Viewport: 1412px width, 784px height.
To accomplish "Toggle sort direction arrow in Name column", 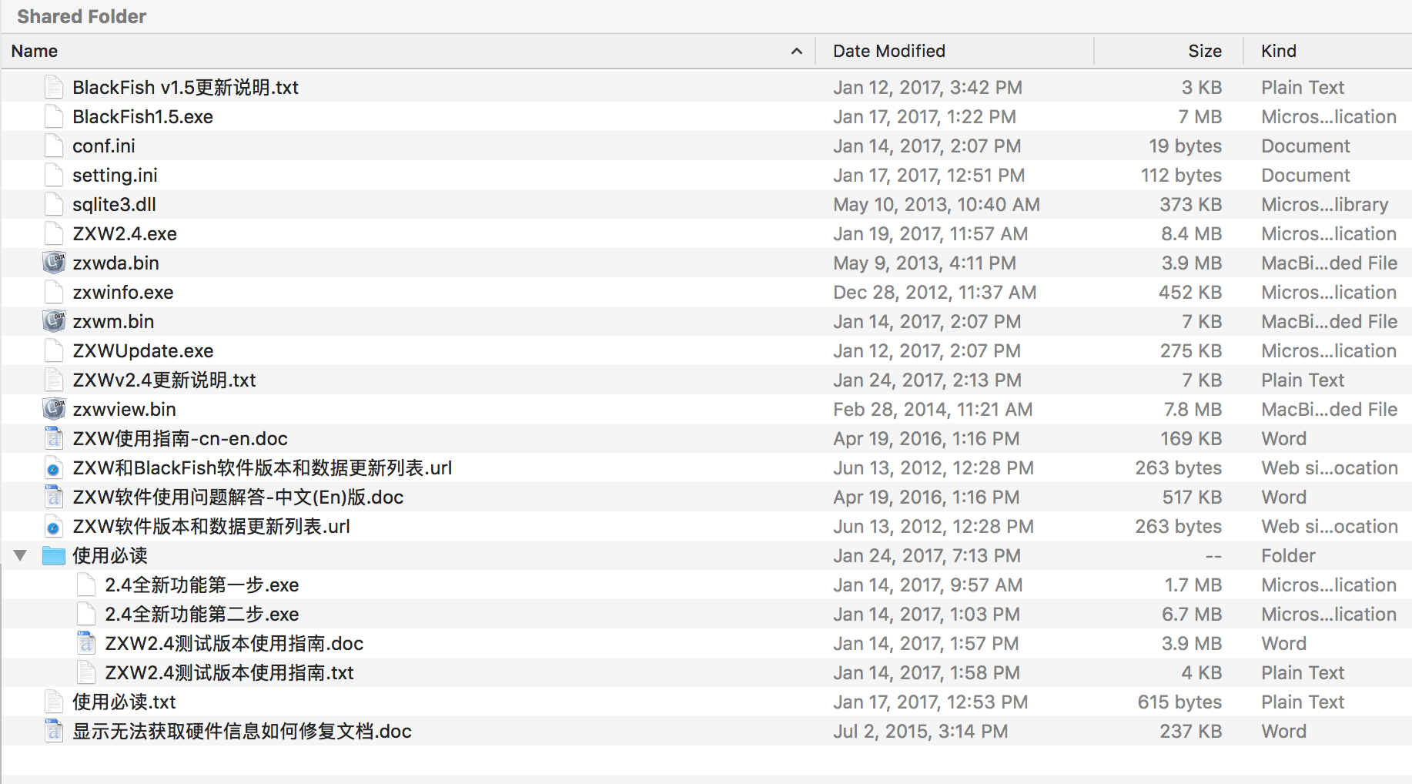I will [x=797, y=52].
